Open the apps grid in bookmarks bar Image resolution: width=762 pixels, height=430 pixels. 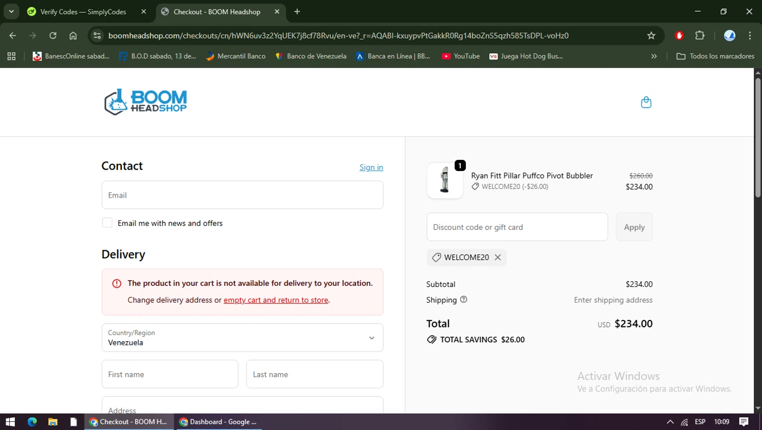coord(11,56)
